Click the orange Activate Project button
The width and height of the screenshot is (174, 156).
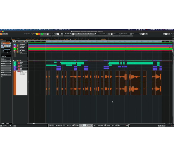[x=1, y=34]
